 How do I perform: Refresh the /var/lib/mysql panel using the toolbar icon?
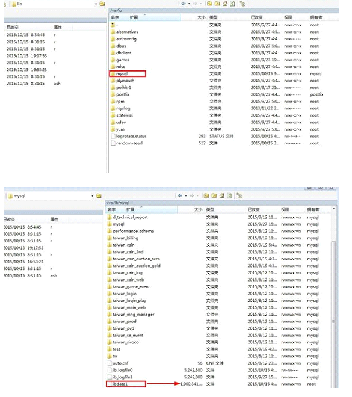click(229, 195)
